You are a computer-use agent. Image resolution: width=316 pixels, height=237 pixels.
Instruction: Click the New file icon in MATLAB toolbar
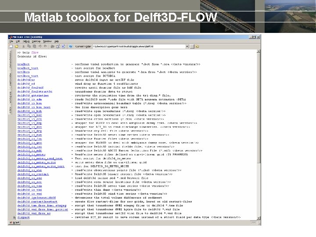(11, 47)
